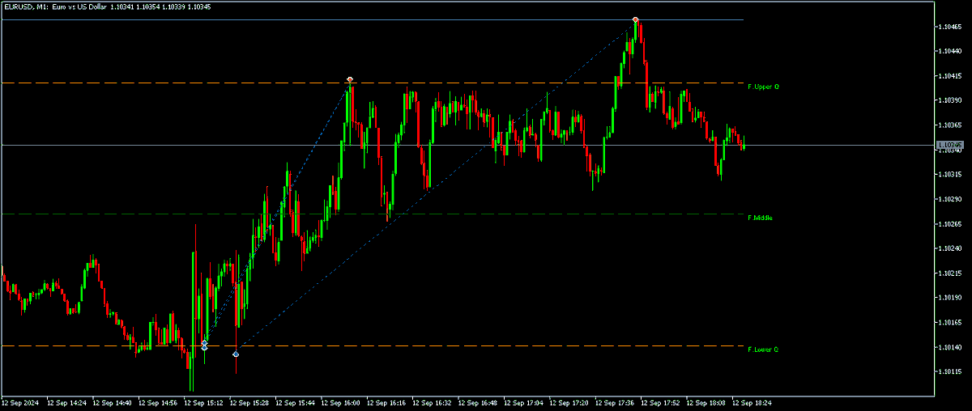Click the 12 Sep 17:36 time label
This screenshot has width=972, height=411.
(x=616, y=402)
